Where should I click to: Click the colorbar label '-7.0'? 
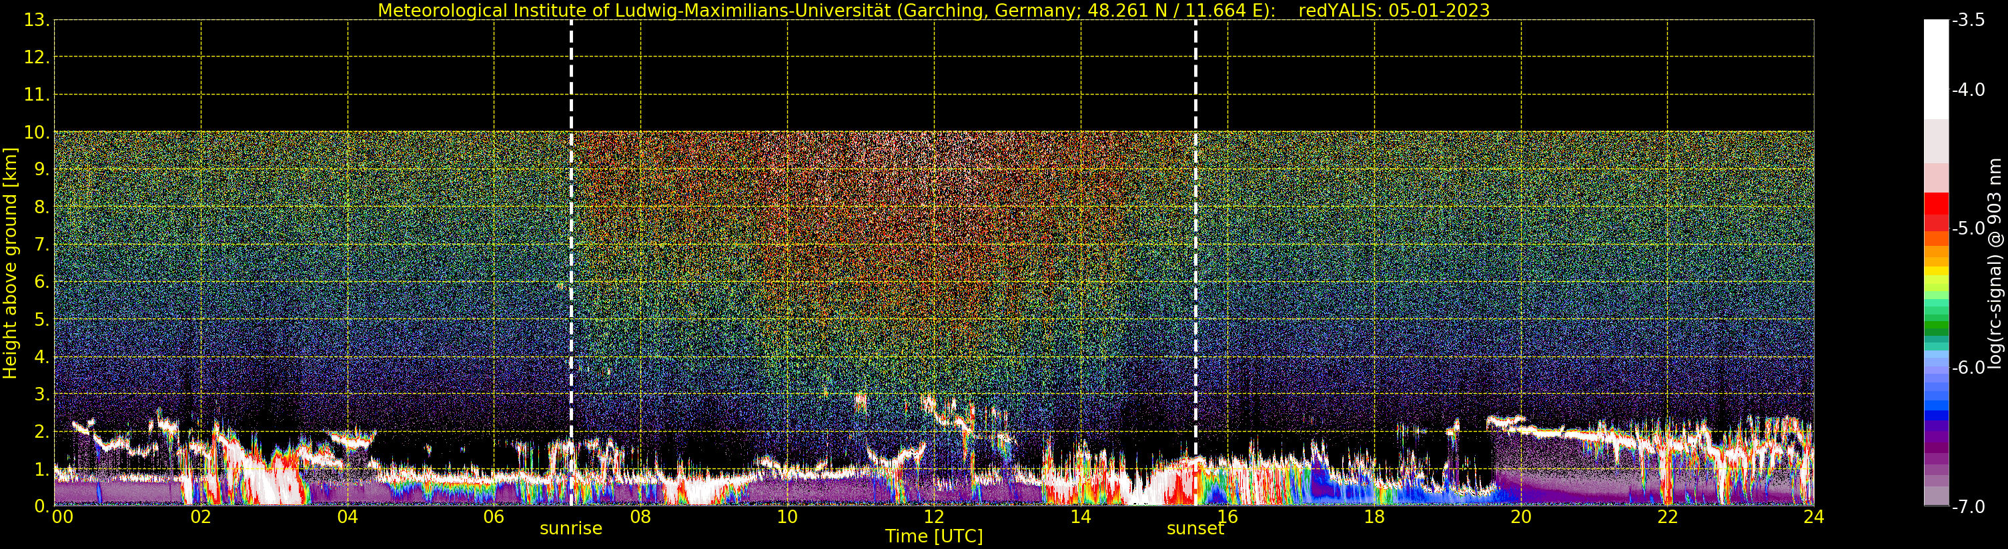(1968, 506)
